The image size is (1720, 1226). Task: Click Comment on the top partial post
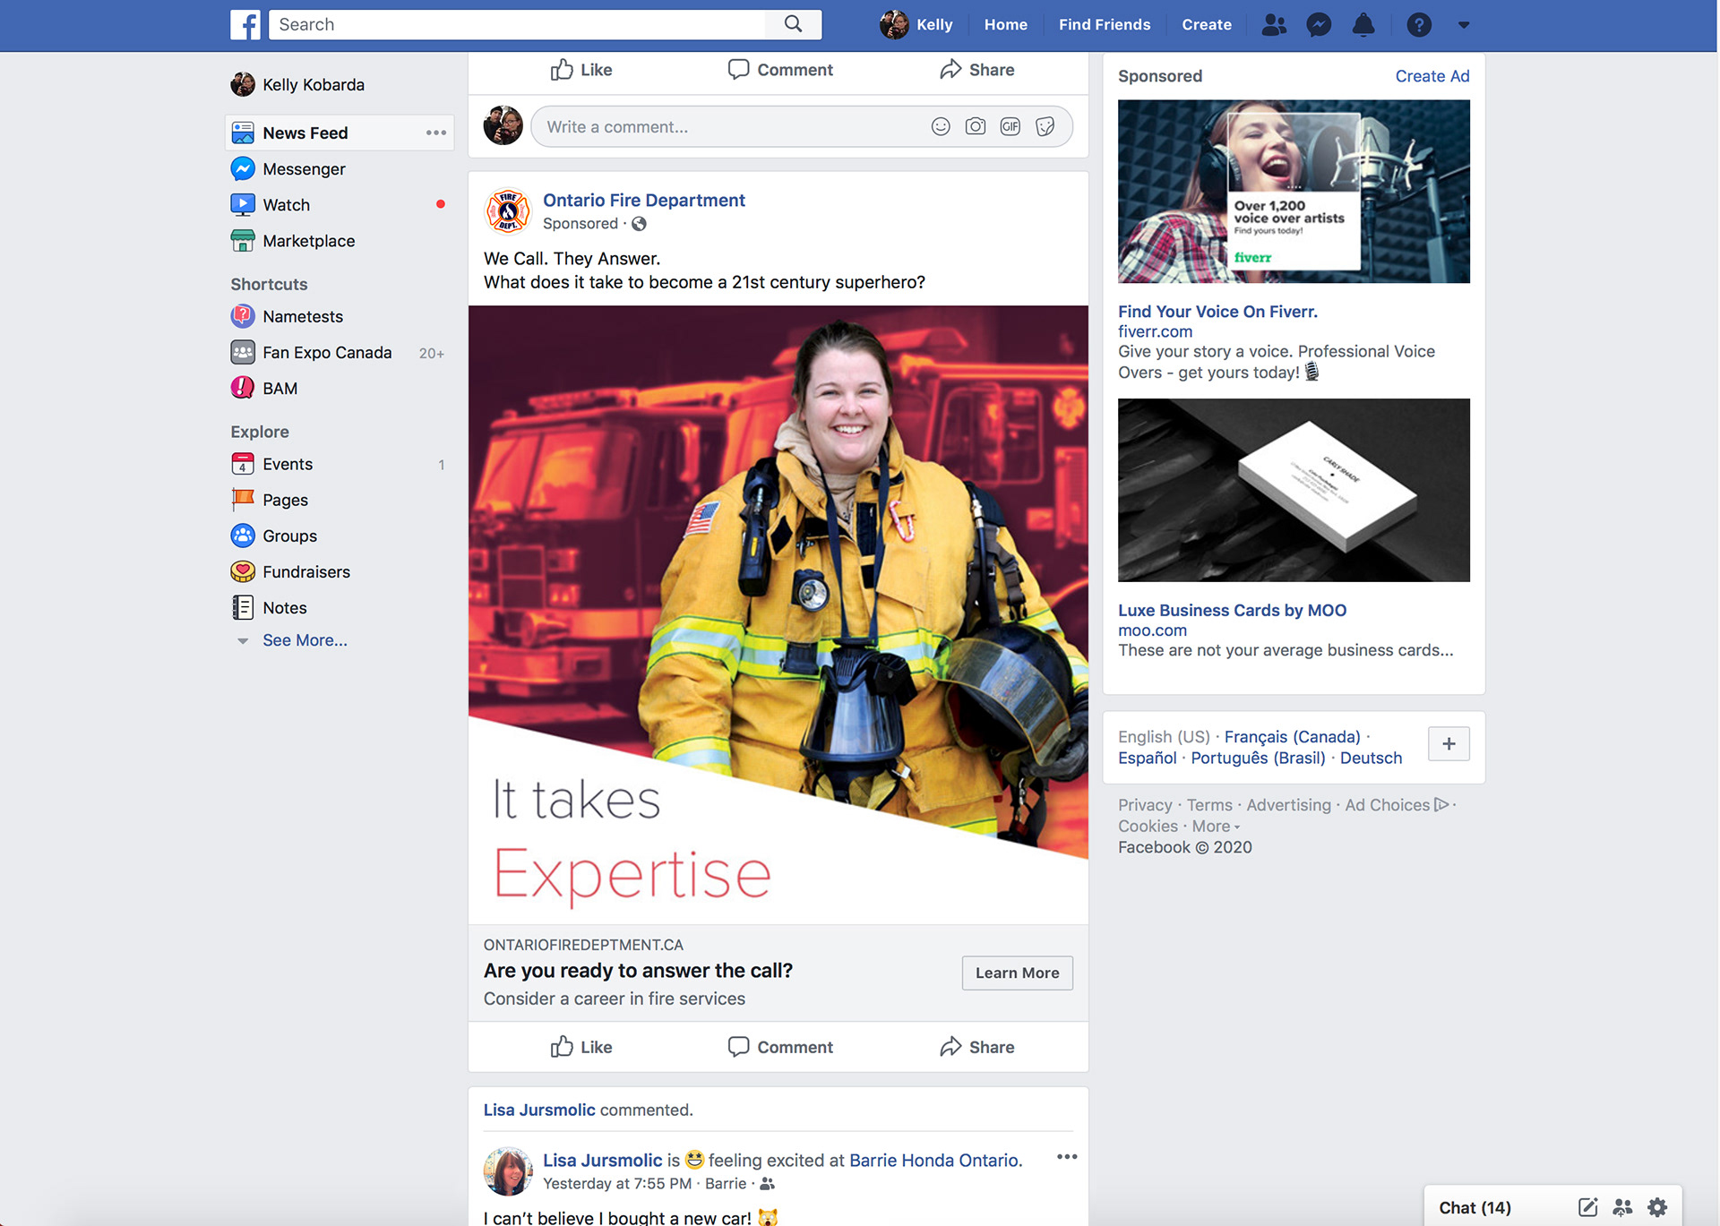pyautogui.click(x=780, y=69)
